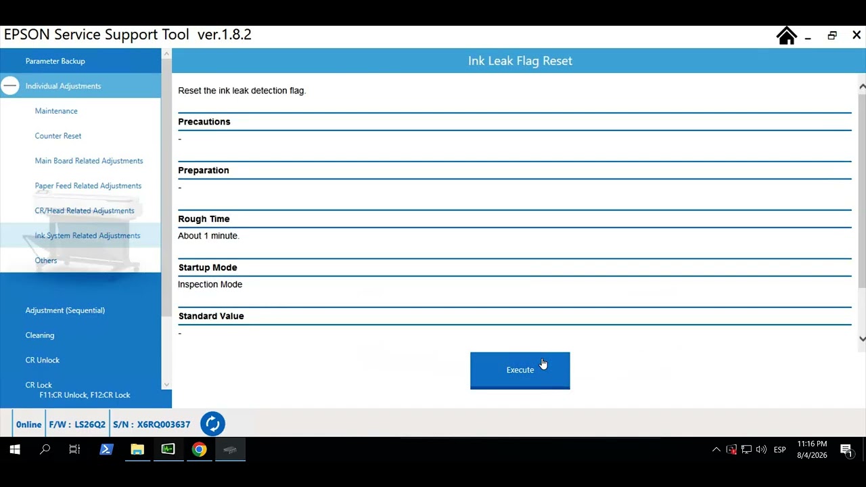866x487 pixels.
Task: Select the Individual Adjustments menu label
Action: click(x=63, y=86)
